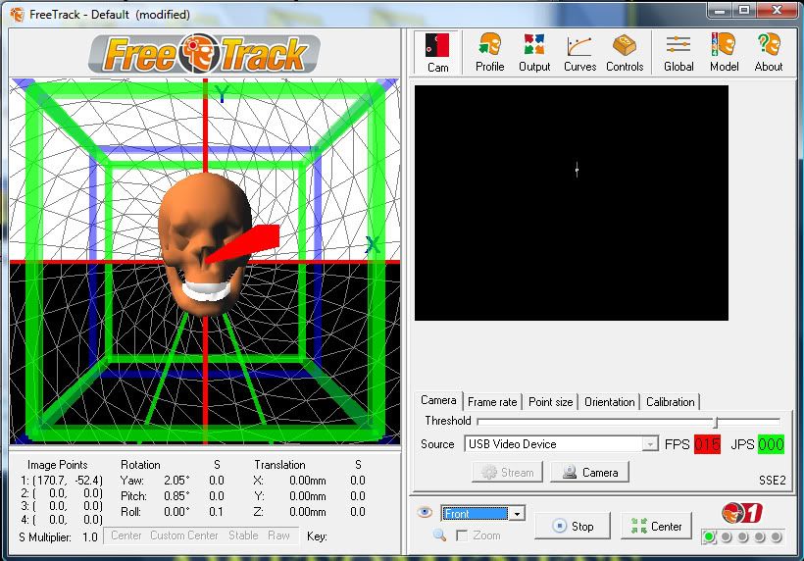
Task: Switch to the Point size tab
Action: click(551, 402)
